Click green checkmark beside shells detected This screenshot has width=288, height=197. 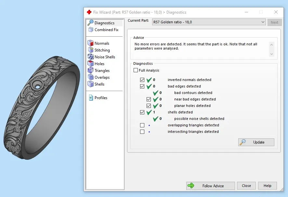pos(149,112)
